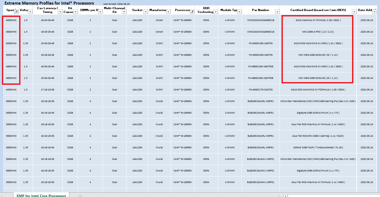Select the 4600MHz cell in the ASUS Maximus XII Formula row

tap(11, 20)
